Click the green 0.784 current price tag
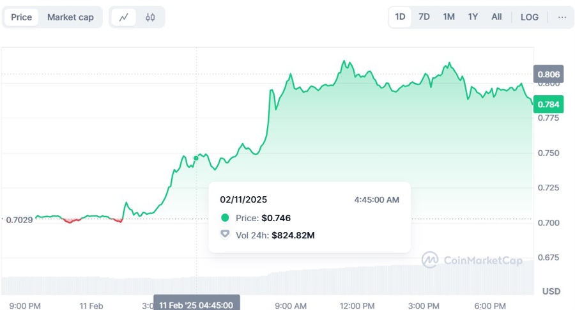Image resolution: width=575 pixels, height=310 pixels. (x=548, y=104)
